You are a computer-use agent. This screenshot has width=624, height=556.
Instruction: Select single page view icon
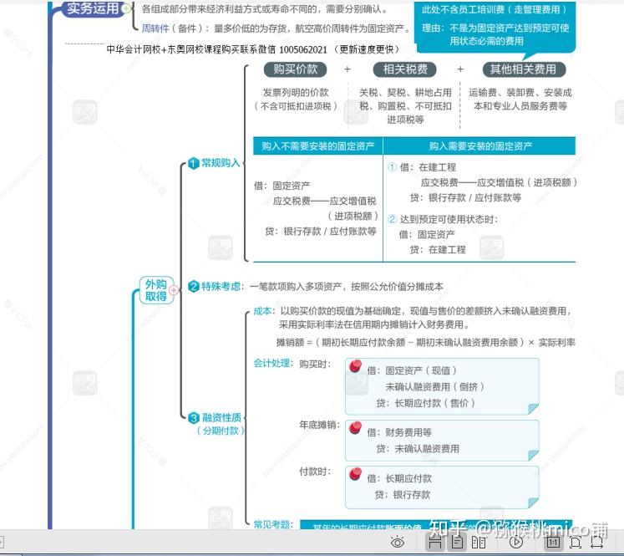click(x=457, y=542)
